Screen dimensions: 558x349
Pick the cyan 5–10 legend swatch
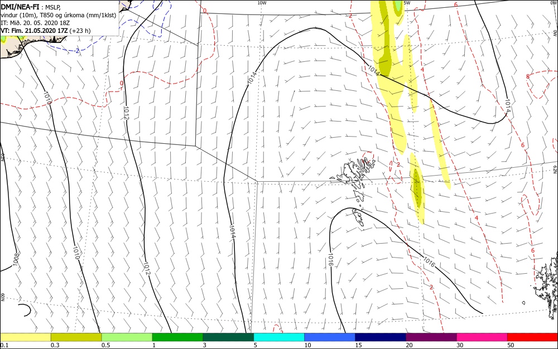point(279,337)
